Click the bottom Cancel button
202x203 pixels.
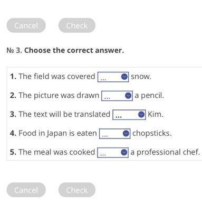pyautogui.click(x=26, y=190)
